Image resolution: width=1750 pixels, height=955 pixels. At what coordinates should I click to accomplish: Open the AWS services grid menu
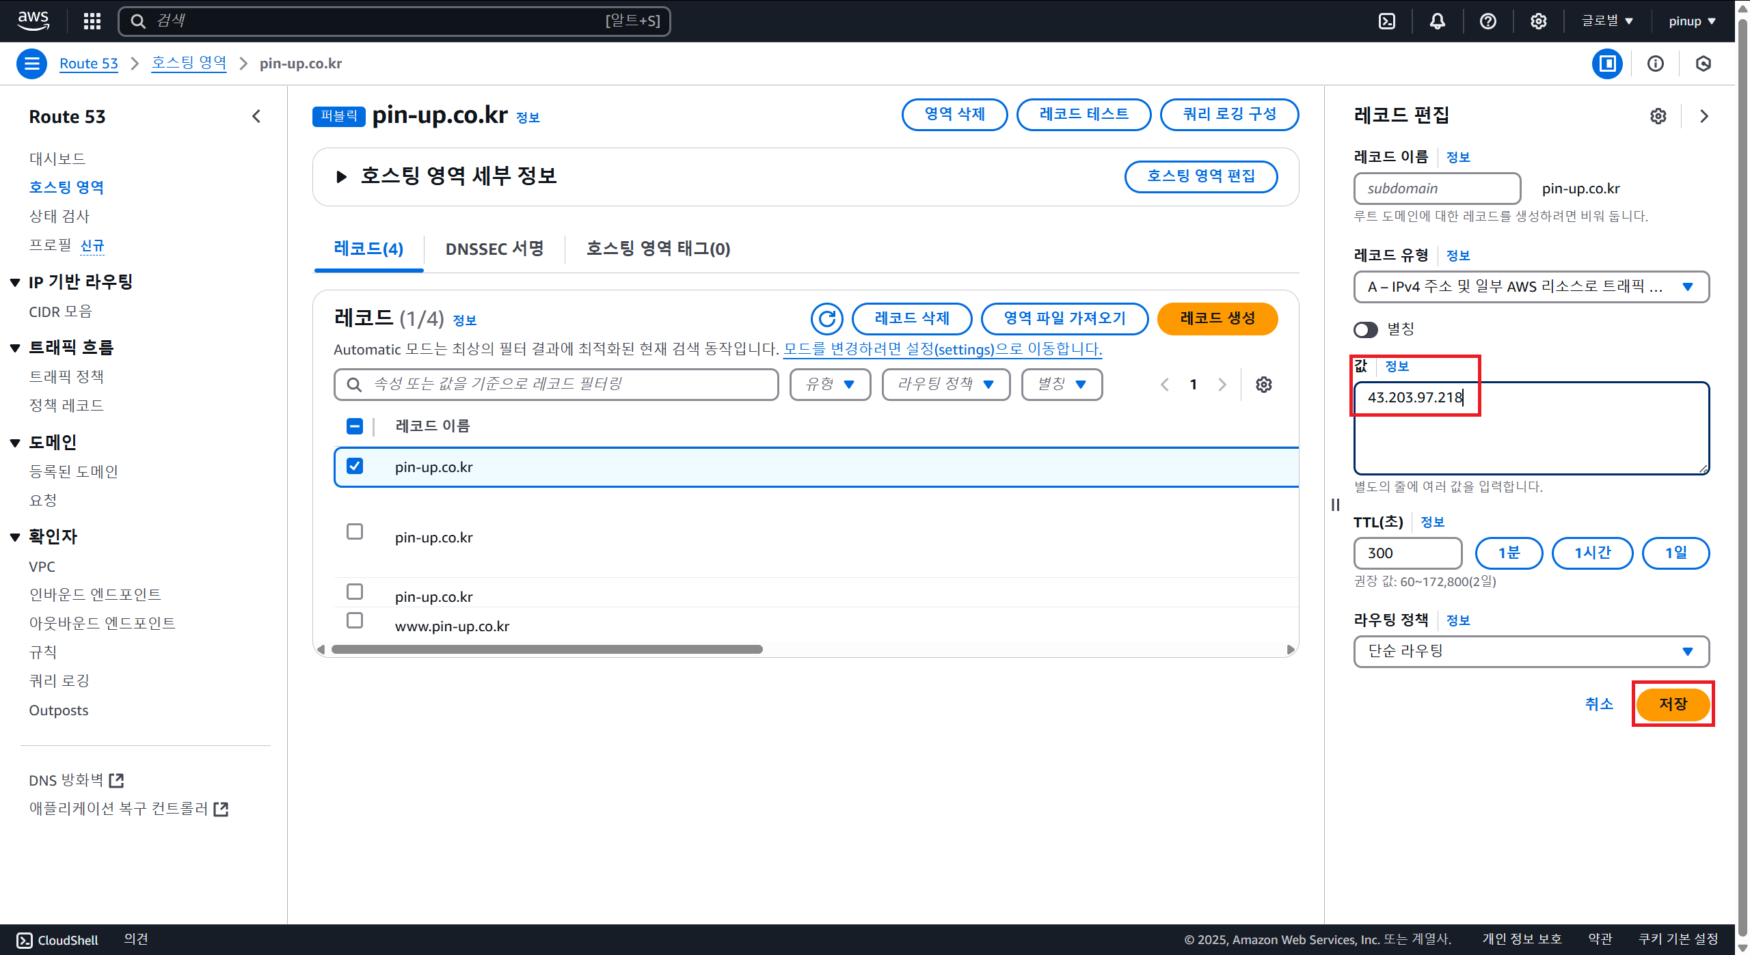pyautogui.click(x=92, y=21)
